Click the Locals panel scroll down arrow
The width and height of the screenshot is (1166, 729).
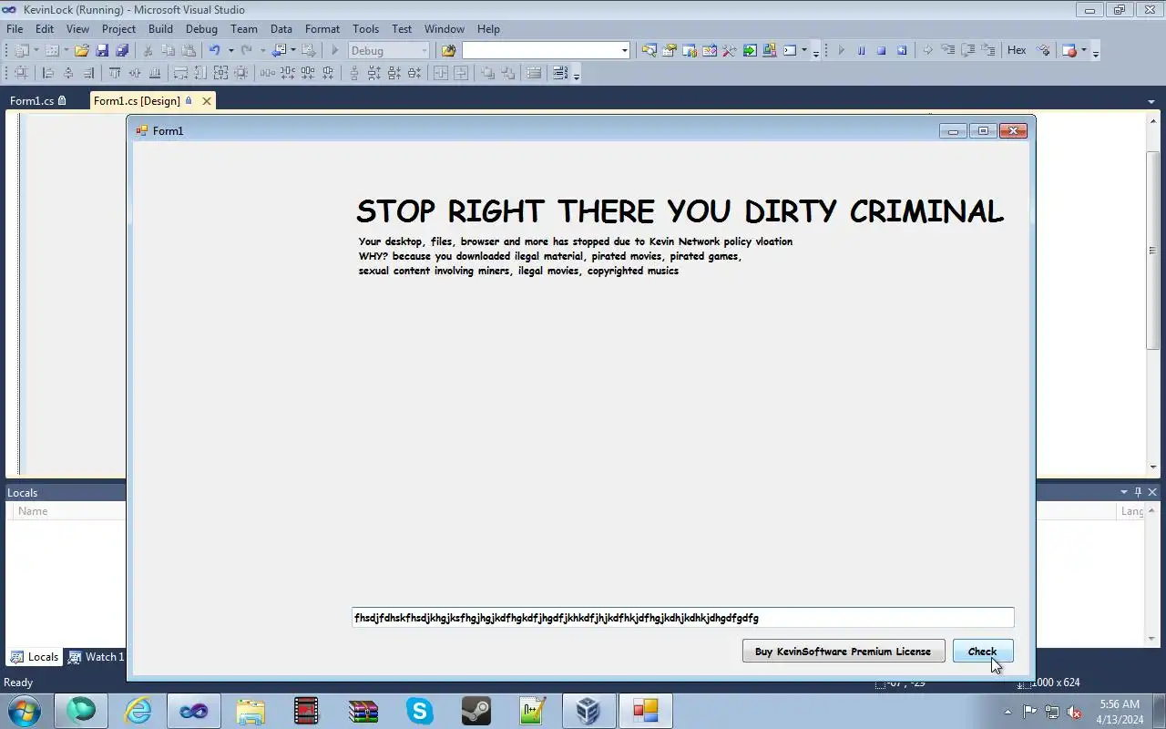click(1152, 639)
